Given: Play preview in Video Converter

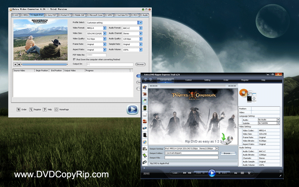Looking at the screenshot, I should [15, 64].
